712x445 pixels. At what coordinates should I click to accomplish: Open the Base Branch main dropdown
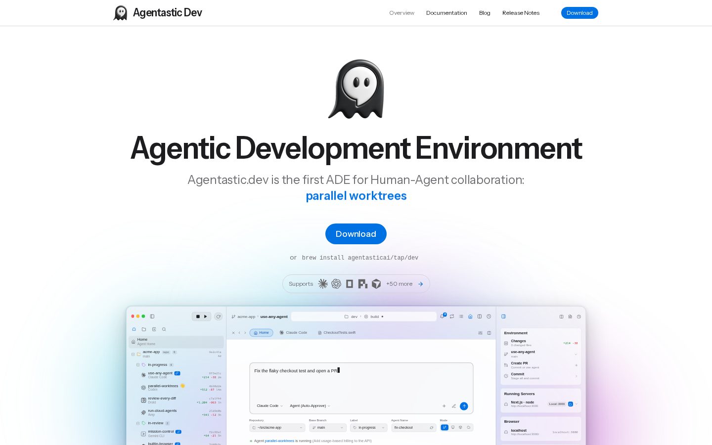[x=327, y=428]
